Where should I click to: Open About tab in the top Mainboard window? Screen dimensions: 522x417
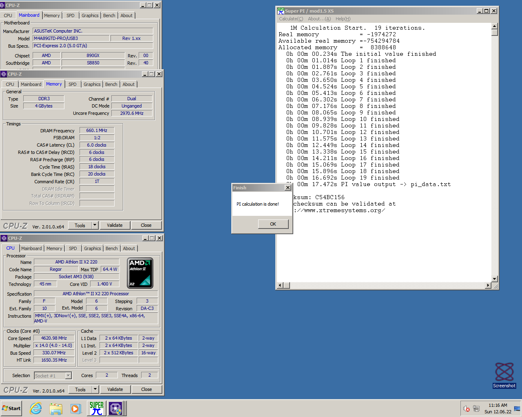point(126,15)
